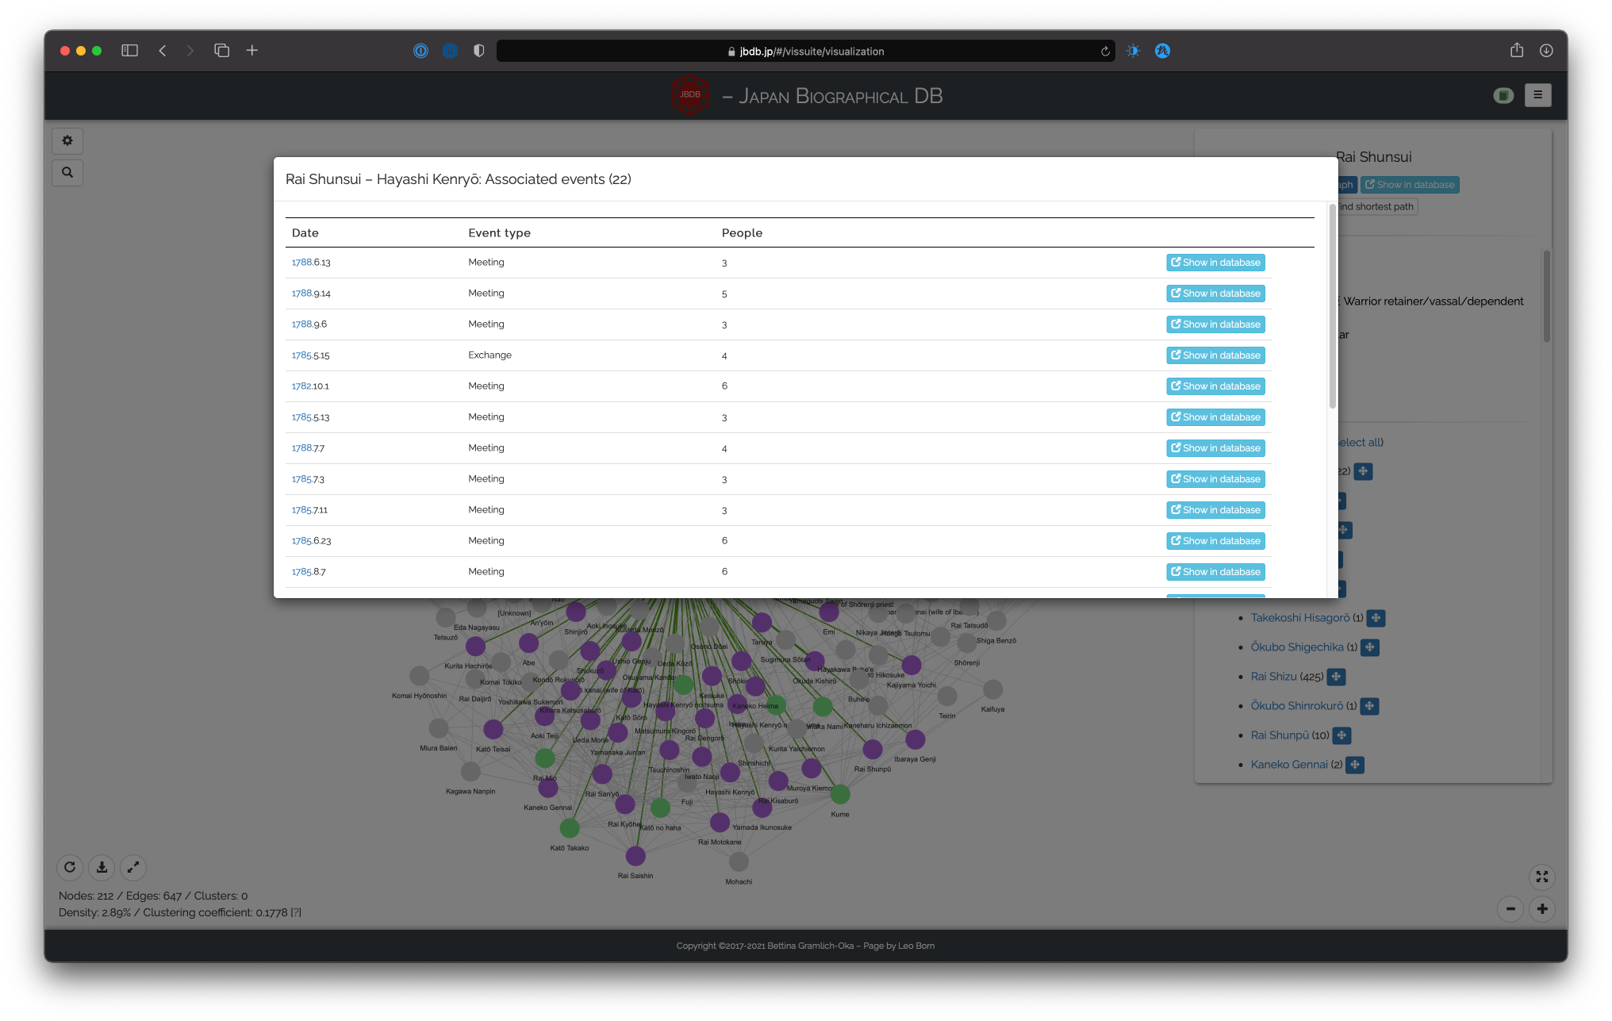This screenshot has height=1021, width=1612.
Task: Open a new Safari tab
Action: (x=252, y=51)
